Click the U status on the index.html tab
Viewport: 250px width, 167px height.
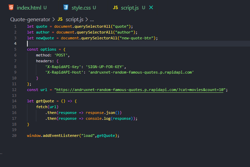click(45, 8)
